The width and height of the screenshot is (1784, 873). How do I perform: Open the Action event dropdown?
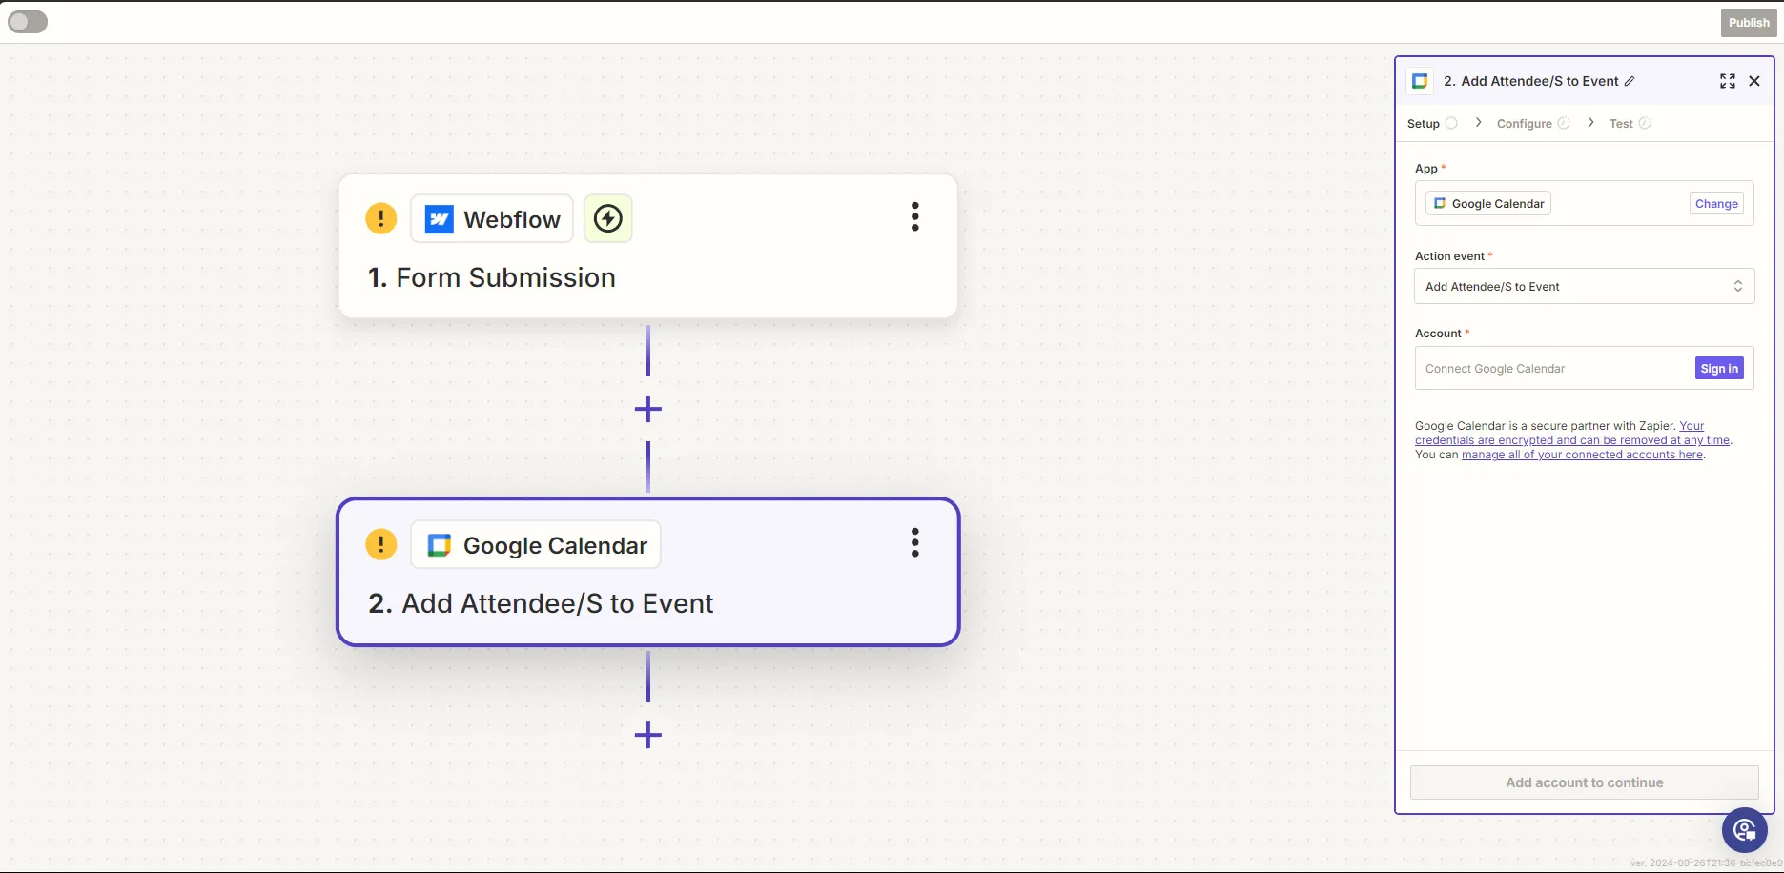(x=1585, y=286)
